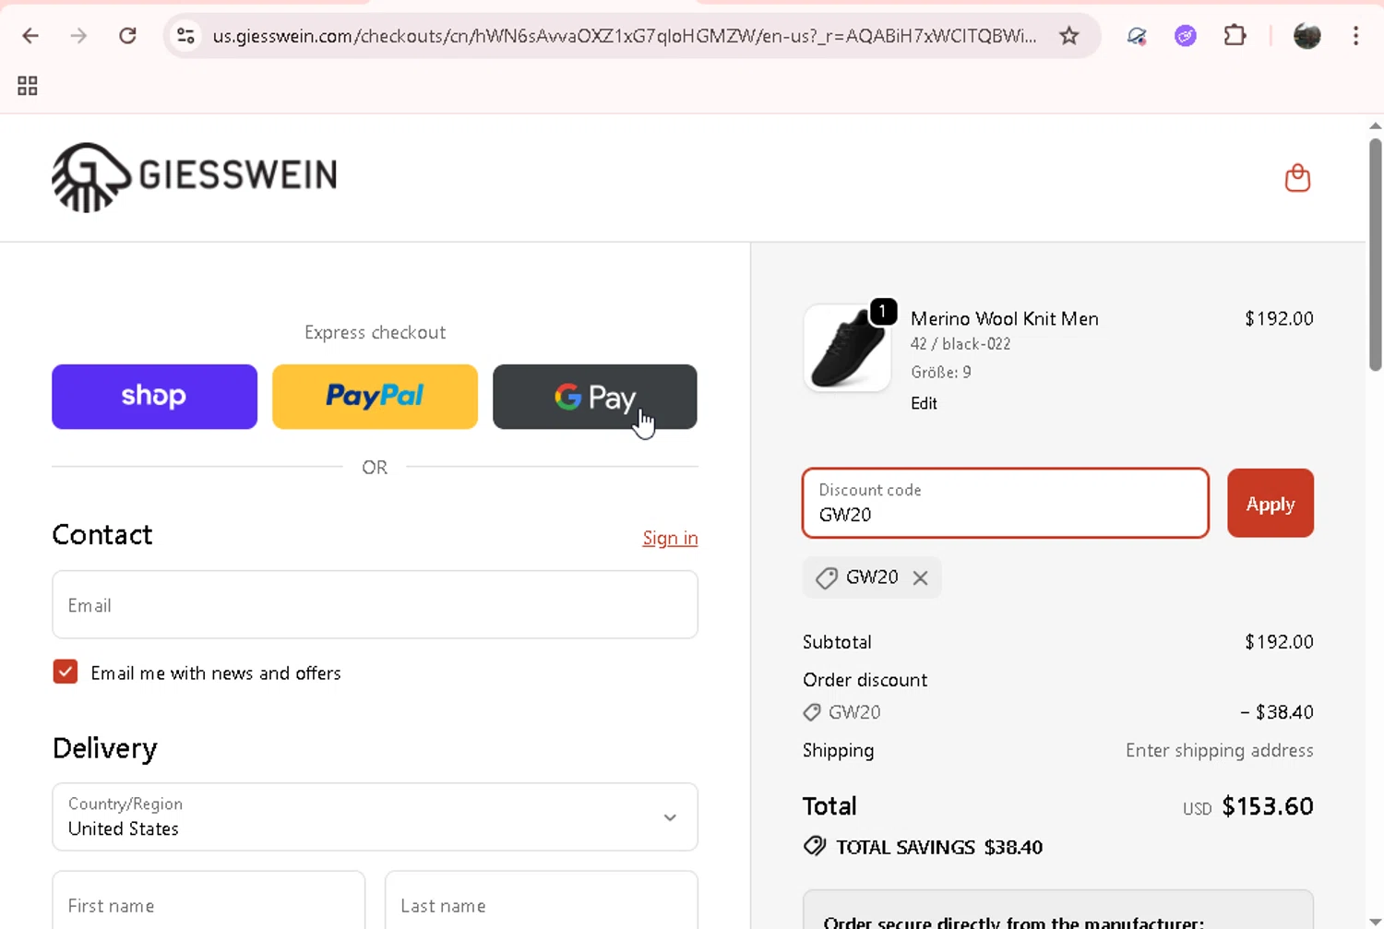
Task: Reload the checkout page
Action: (127, 36)
